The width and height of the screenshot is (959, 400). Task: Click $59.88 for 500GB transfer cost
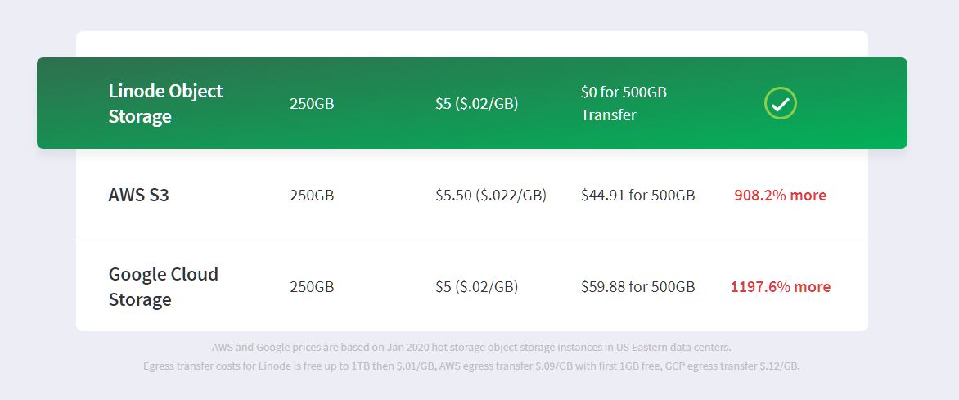tap(638, 286)
